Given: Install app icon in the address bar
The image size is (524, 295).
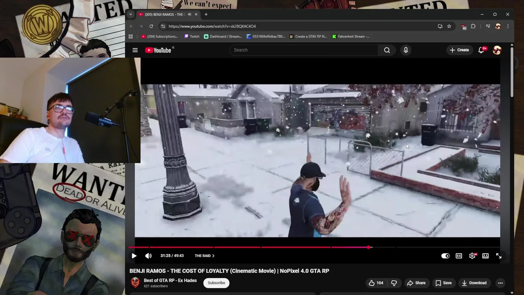Looking at the screenshot, I should pyautogui.click(x=440, y=26).
